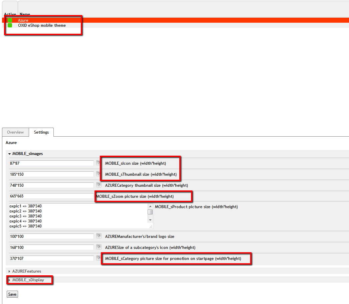
Task: Click scroll down arrow in product picture list
Action: (x=150, y=220)
